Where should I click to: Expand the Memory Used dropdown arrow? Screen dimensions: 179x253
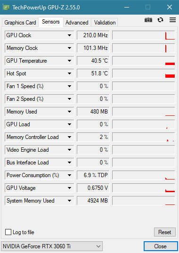tap(70, 112)
